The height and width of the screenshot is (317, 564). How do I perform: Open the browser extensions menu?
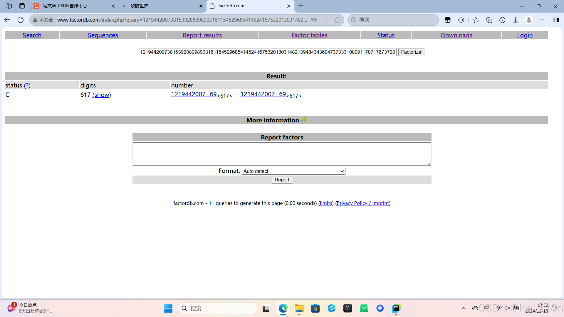click(461, 20)
